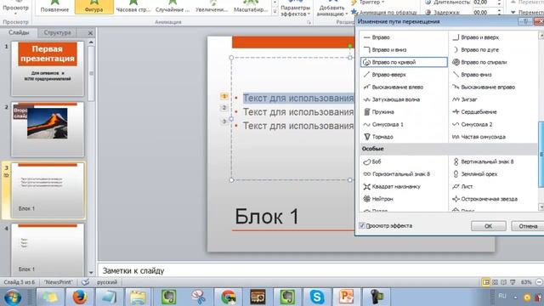This screenshot has width=544, height=306.
Task: Toggle Normal view button in status bar
Action: [x=486, y=282]
